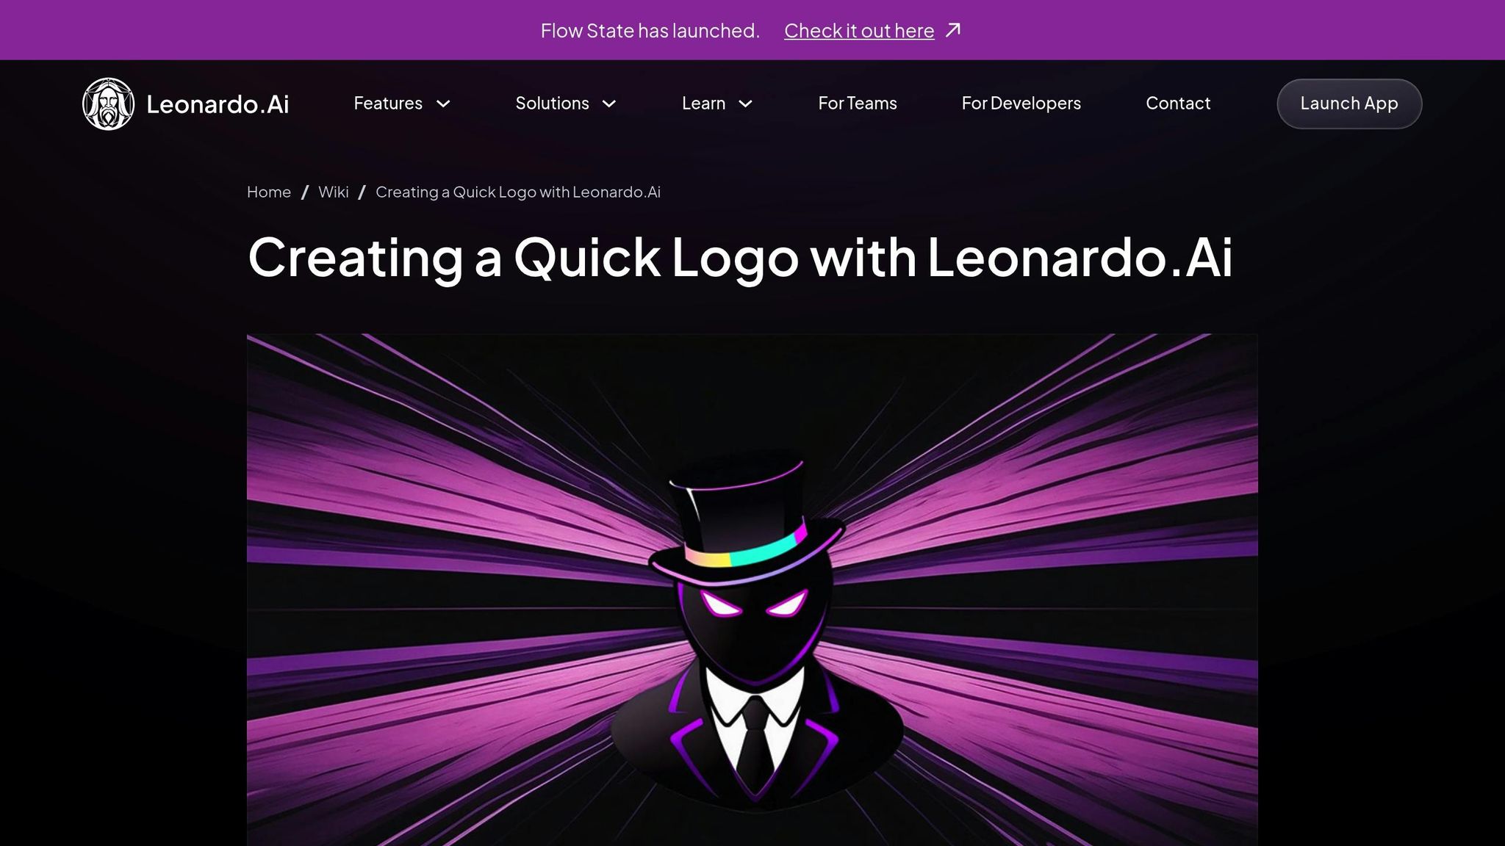This screenshot has height=846, width=1505.
Task: Open the Learn menu item
Action: (703, 103)
